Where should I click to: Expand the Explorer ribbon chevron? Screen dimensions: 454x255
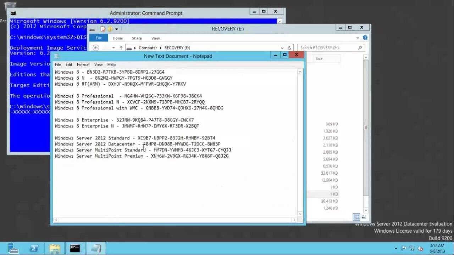pyautogui.click(x=358, y=38)
